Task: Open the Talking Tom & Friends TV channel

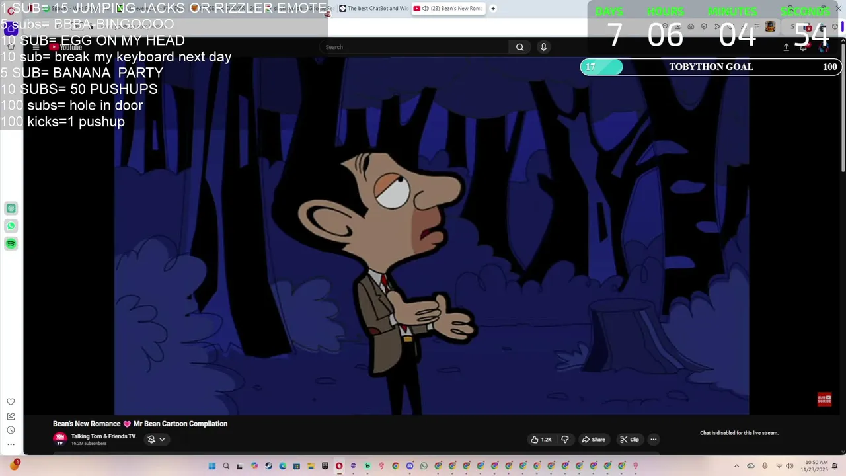Action: point(103,436)
